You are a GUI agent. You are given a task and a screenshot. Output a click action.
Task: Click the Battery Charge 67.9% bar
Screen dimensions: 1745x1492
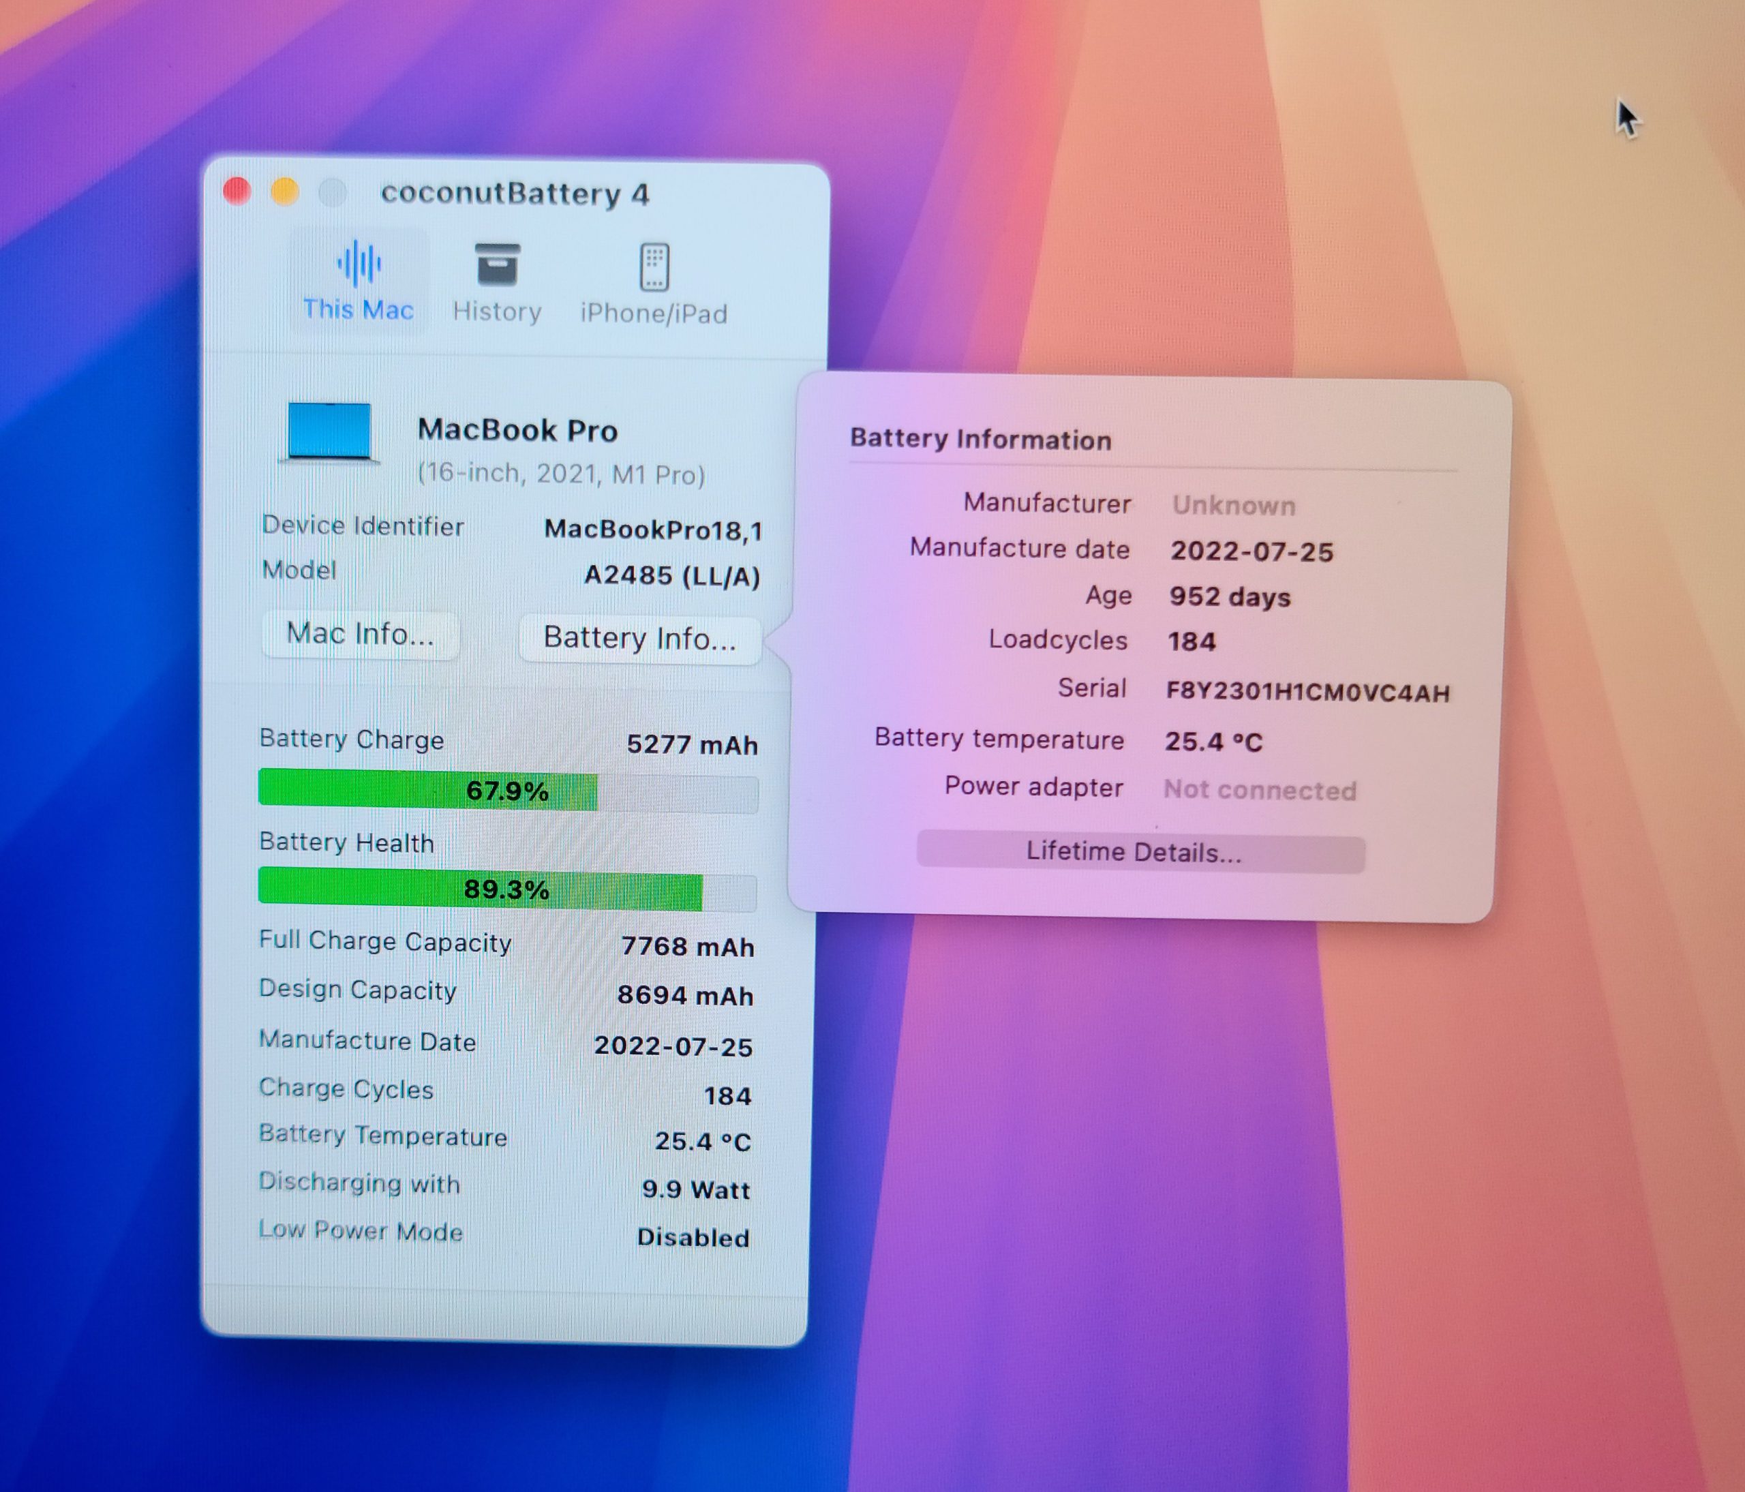click(x=507, y=791)
